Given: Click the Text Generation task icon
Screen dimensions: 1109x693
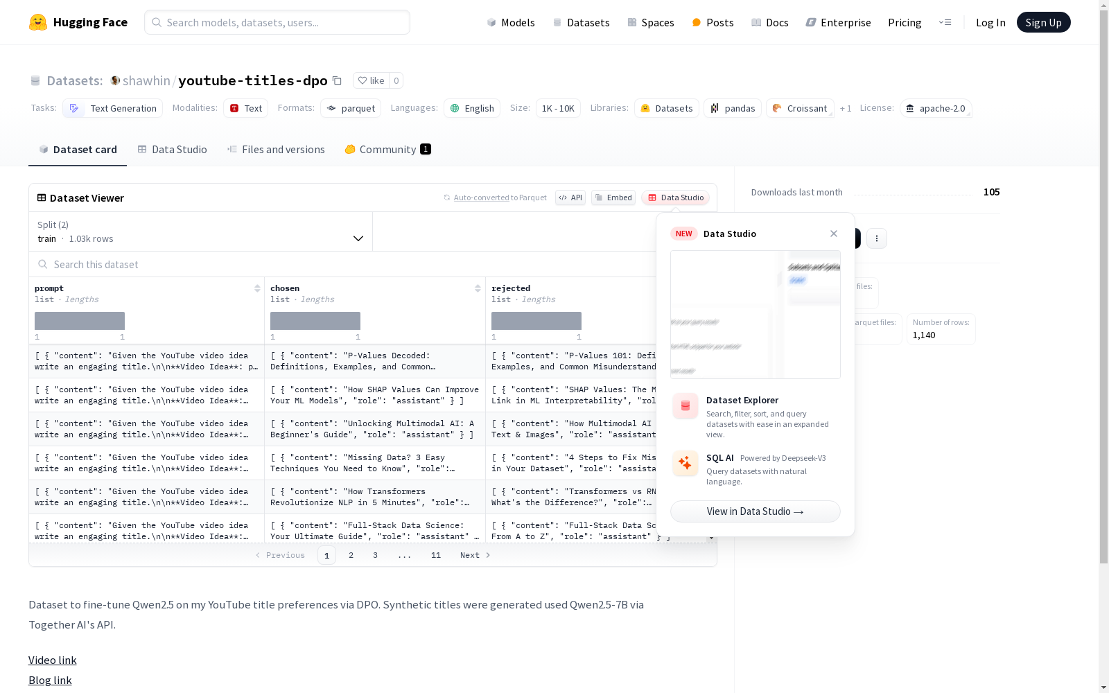Looking at the screenshot, I should tap(74, 108).
